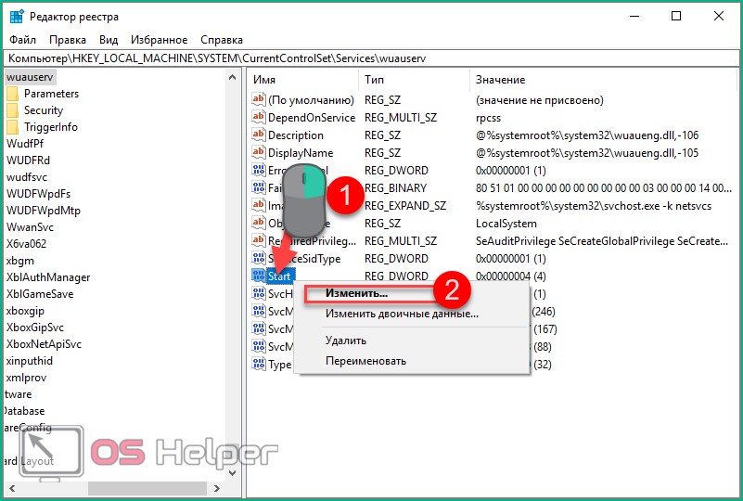Click the Registry Editor app icon in title bar
Image resolution: width=743 pixels, height=501 pixels.
click(x=16, y=16)
